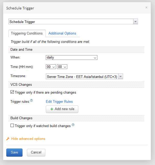Cancel the trigger dialog

point(36,152)
